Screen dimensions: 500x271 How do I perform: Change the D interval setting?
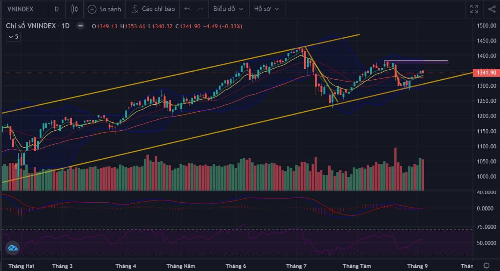pyautogui.click(x=56, y=9)
